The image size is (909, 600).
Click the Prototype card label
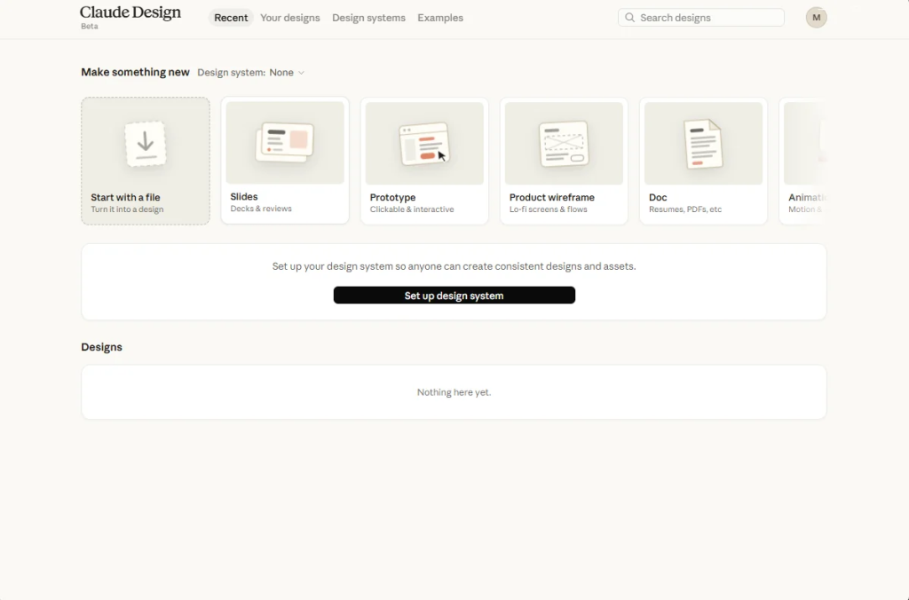pyautogui.click(x=392, y=197)
